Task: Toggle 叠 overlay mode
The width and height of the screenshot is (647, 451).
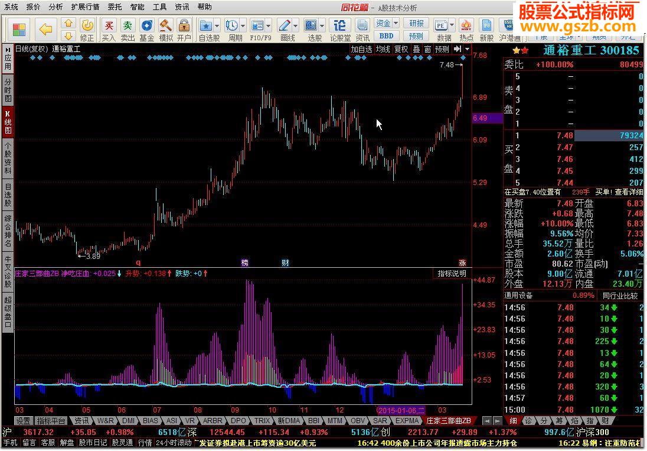Action: [x=416, y=49]
